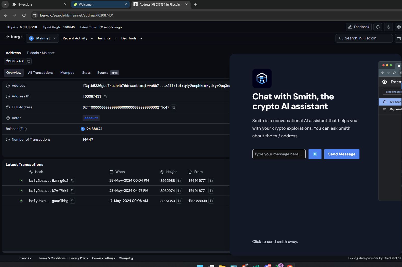Open help tooltip for Address ID row
The width and height of the screenshot is (402, 267).
click(x=8, y=96)
